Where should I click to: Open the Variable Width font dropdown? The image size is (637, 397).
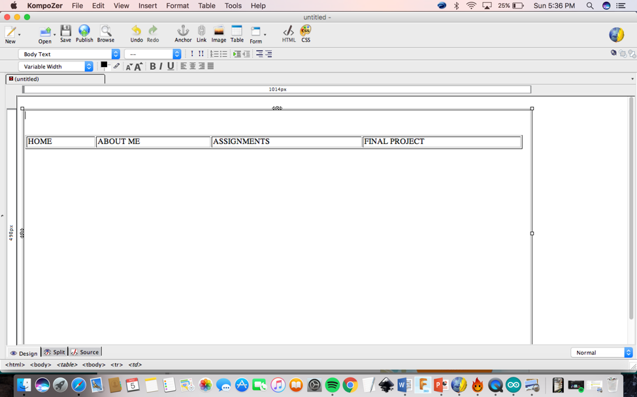(56, 66)
